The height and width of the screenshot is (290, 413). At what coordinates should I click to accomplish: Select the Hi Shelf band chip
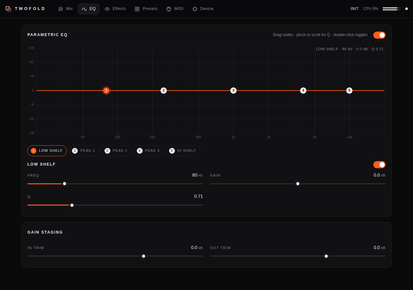tap(183, 151)
